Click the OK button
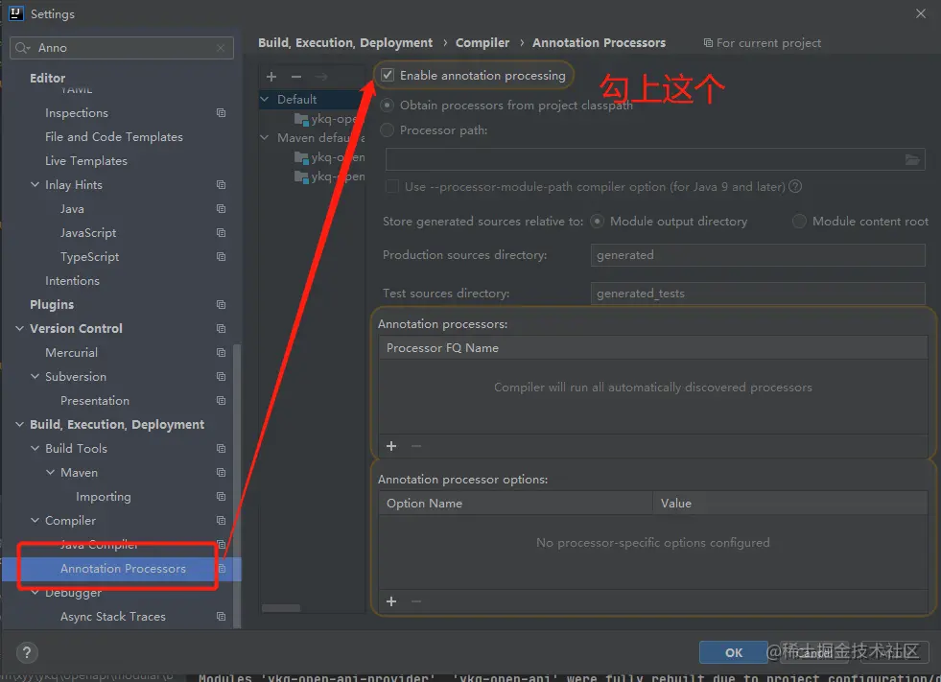The width and height of the screenshot is (941, 682). click(734, 652)
